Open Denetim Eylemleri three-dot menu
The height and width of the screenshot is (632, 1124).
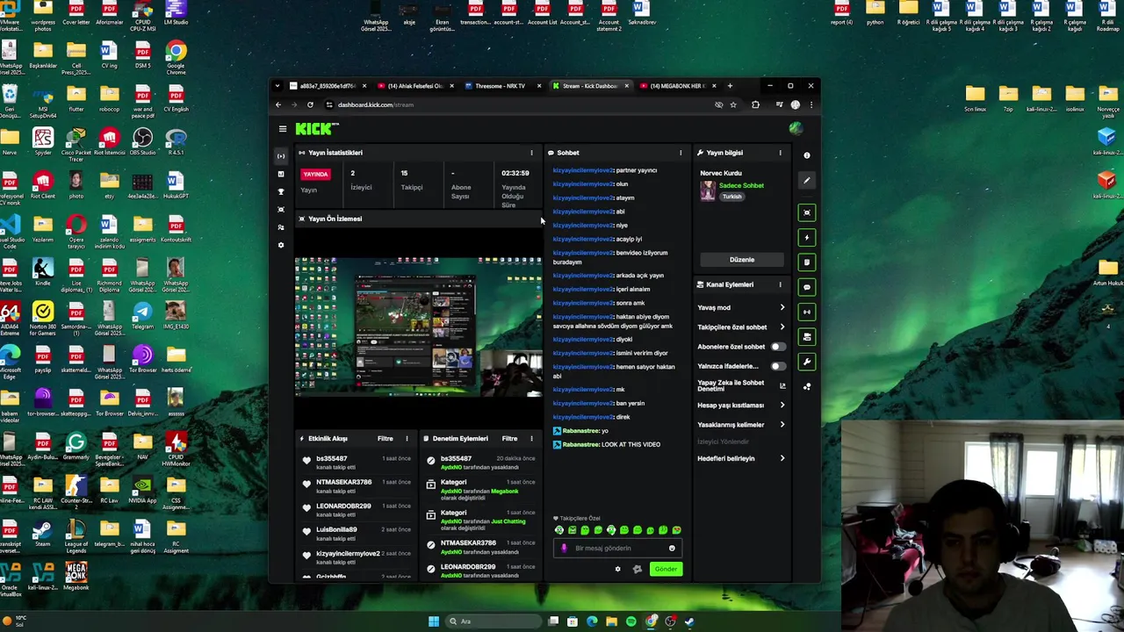(x=531, y=438)
